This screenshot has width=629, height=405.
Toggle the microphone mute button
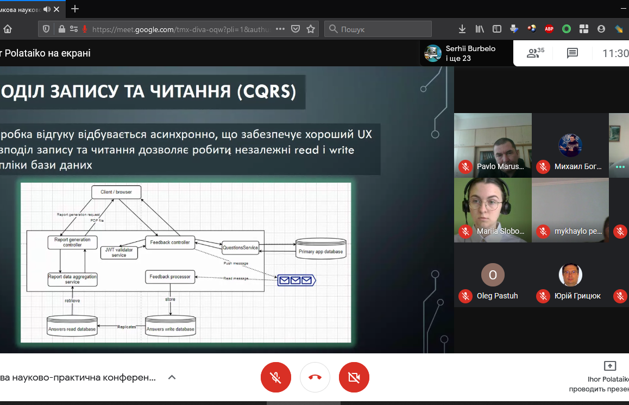(275, 377)
